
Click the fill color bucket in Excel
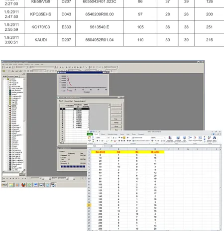[x=112, y=141]
